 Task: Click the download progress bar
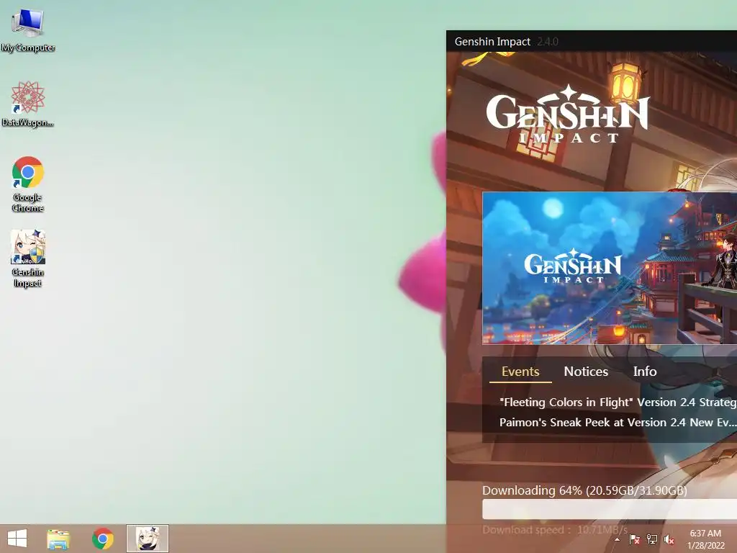pos(610,509)
